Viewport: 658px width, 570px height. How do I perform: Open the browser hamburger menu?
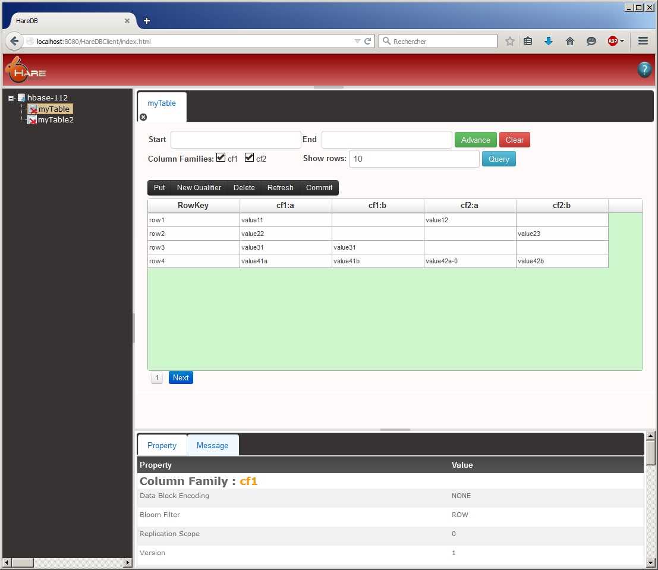point(643,41)
